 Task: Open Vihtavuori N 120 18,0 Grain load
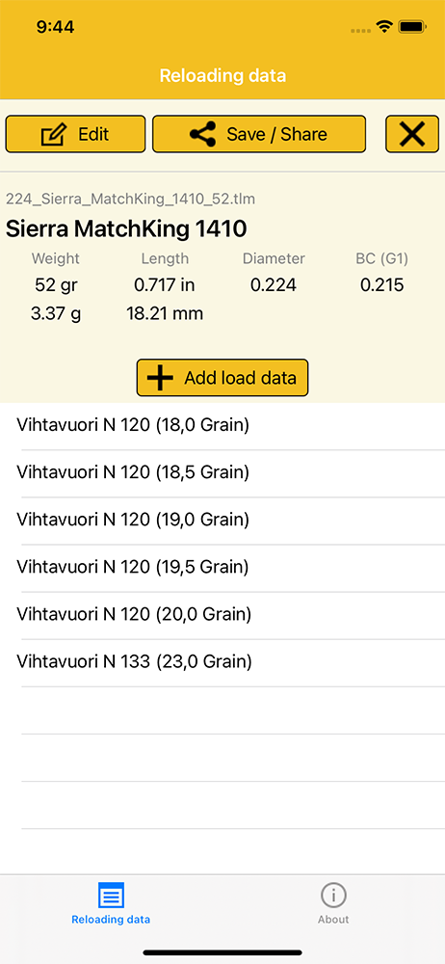222,426
